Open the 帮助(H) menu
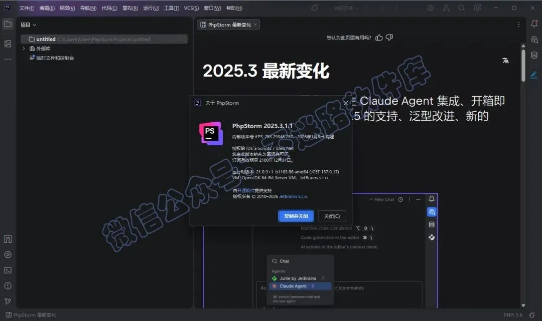 234,8
